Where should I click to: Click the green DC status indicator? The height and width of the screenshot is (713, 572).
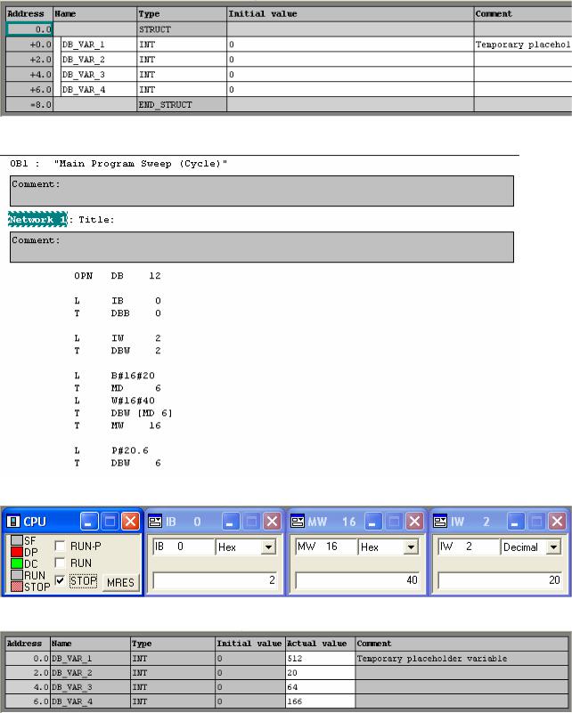(17, 563)
